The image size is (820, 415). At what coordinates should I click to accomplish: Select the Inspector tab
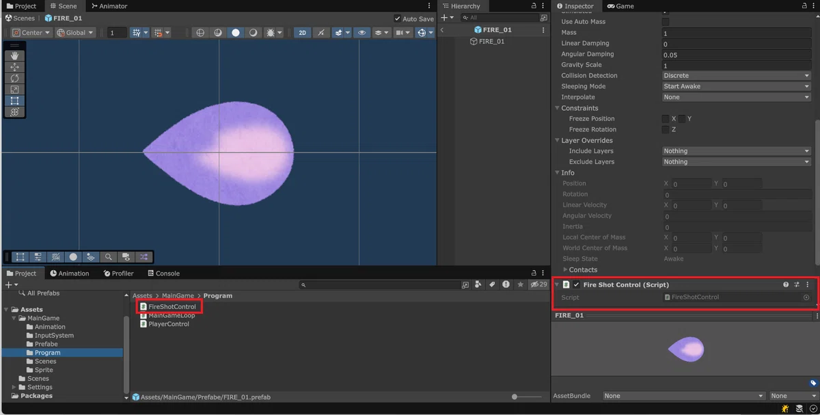pos(575,6)
